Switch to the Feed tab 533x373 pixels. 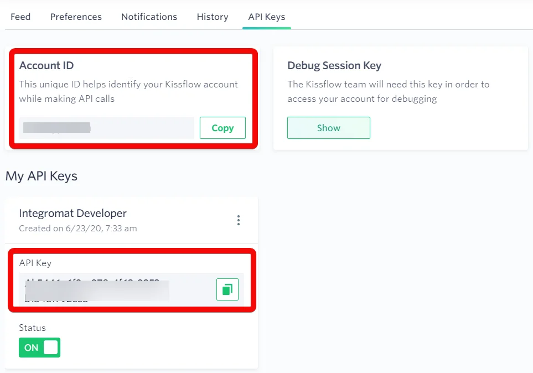pos(20,17)
